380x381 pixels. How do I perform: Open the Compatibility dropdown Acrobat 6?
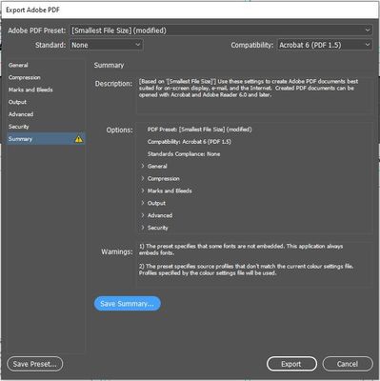point(325,45)
